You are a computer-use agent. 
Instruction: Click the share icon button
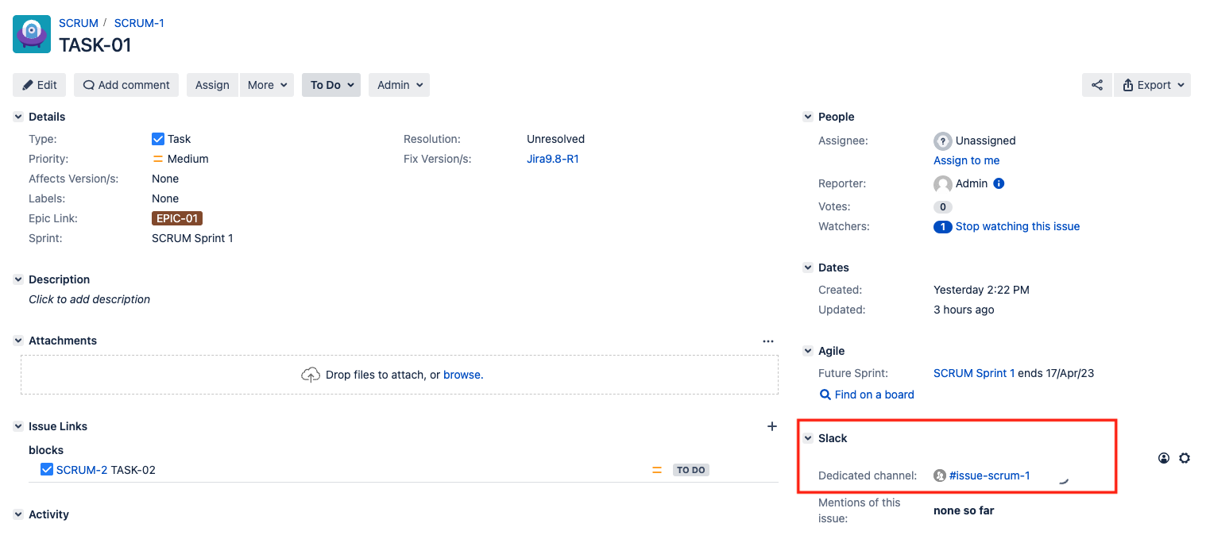1097,85
